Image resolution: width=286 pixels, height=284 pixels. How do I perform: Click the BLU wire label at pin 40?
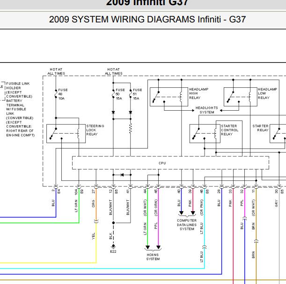tap(179, 203)
